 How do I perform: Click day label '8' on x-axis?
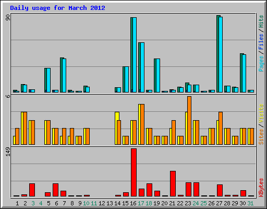72,203
